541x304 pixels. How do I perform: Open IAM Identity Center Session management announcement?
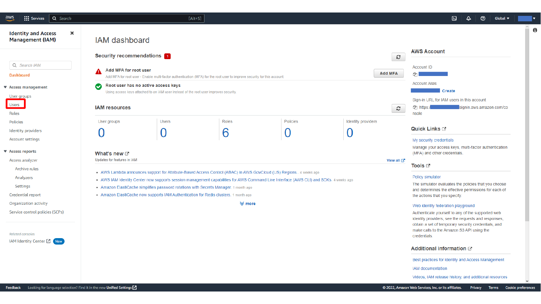pyautogui.click(x=216, y=180)
